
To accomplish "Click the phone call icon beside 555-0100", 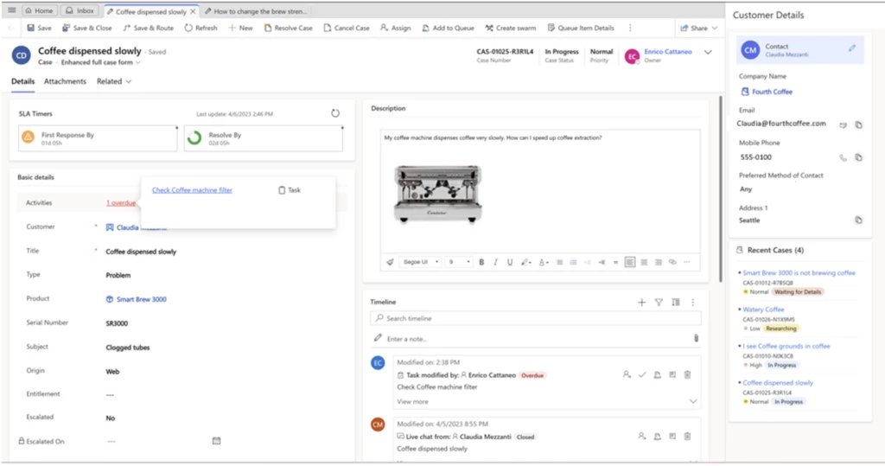I will pyautogui.click(x=844, y=157).
